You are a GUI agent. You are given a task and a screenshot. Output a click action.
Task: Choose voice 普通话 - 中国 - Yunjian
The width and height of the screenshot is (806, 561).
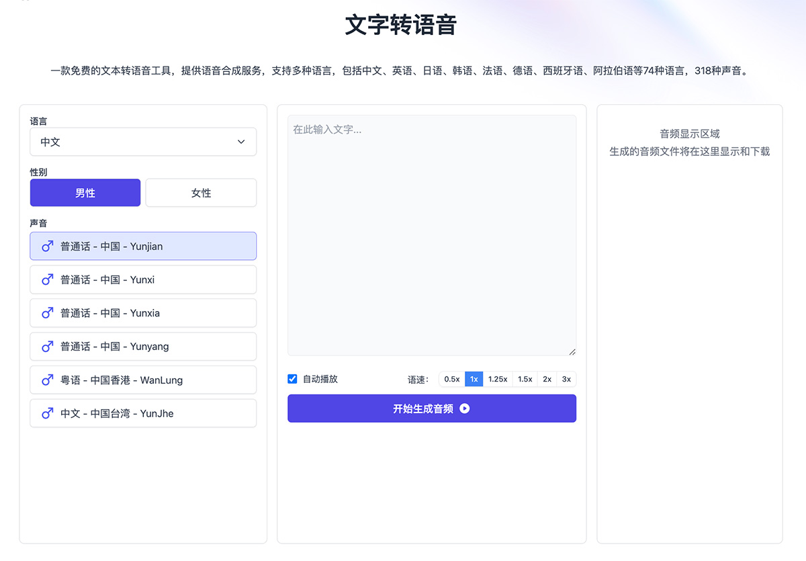pyautogui.click(x=143, y=246)
